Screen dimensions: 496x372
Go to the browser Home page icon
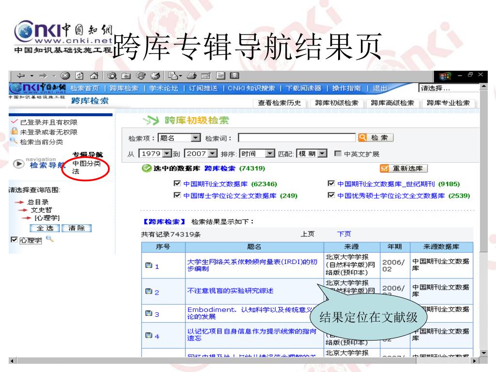[94, 76]
